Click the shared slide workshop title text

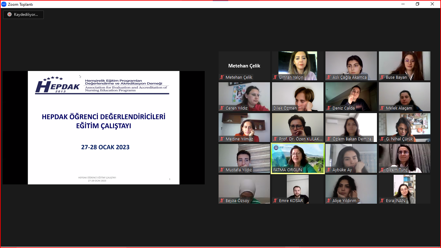pyautogui.click(x=104, y=121)
